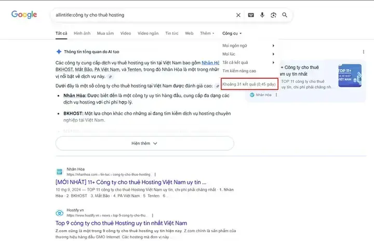
Task: Clear the search query with the X icon
Action: [x=238, y=15]
